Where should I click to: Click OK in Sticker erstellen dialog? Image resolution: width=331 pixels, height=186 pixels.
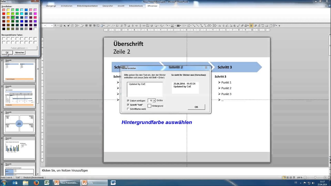(x=196, y=107)
